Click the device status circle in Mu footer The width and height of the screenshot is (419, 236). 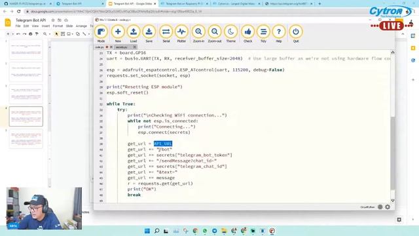[x=380, y=207]
